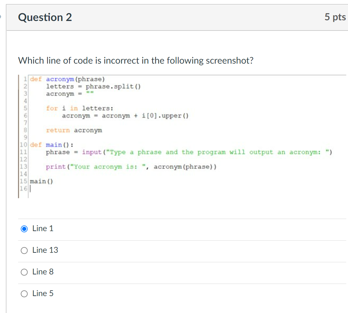Select the Line 8 answer radio button
348x313 pixels.
pos(24,272)
